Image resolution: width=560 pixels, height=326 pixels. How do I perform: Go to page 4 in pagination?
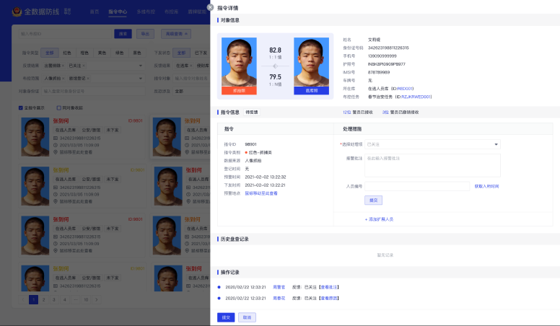click(65, 299)
